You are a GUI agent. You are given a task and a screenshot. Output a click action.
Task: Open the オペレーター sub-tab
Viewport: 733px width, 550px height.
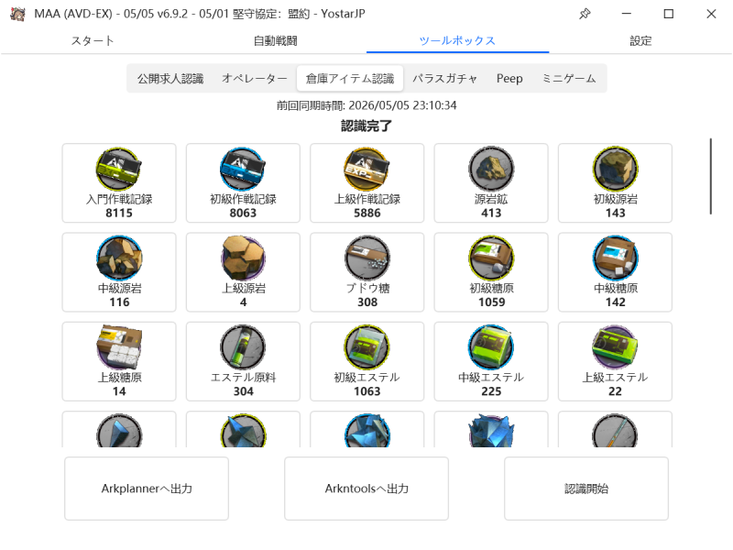tap(255, 78)
